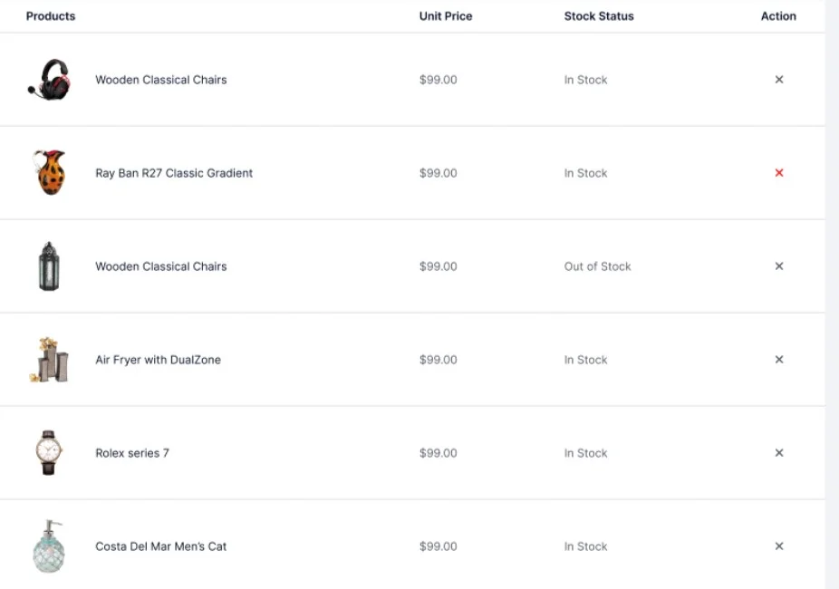Open the Wooden Classical Chairs headphones listing
Screen dimensions: 839x589
[160, 80]
